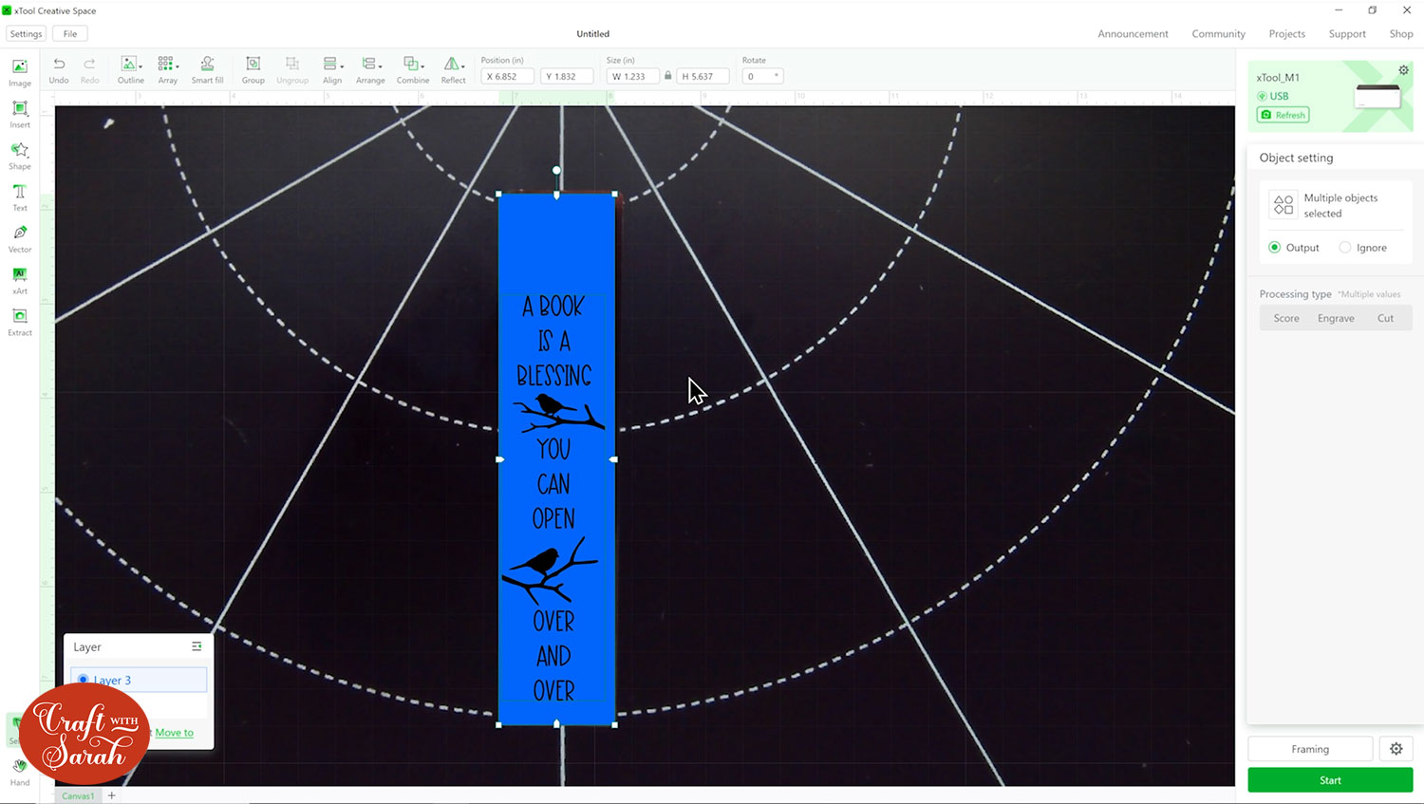The height and width of the screenshot is (804, 1424).
Task: Click the Refresh camera button
Action: coord(1283,115)
